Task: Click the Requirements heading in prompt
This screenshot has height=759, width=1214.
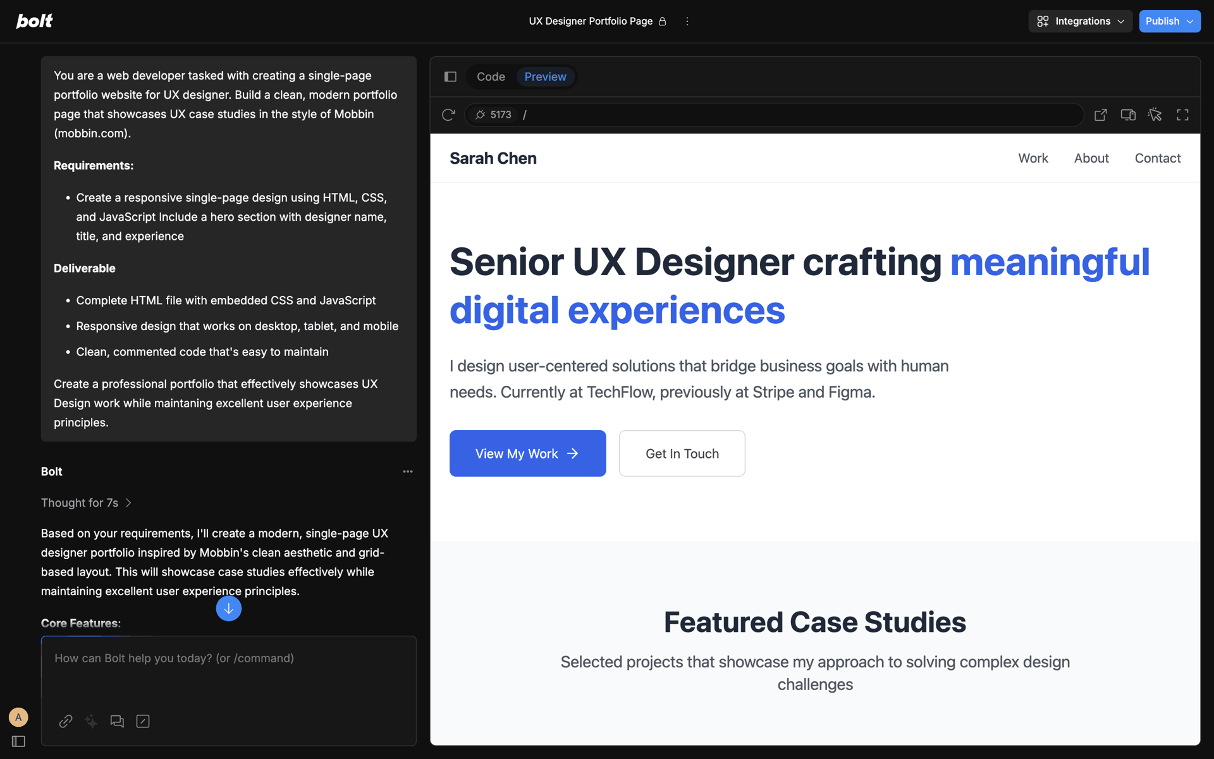Action: pos(94,166)
